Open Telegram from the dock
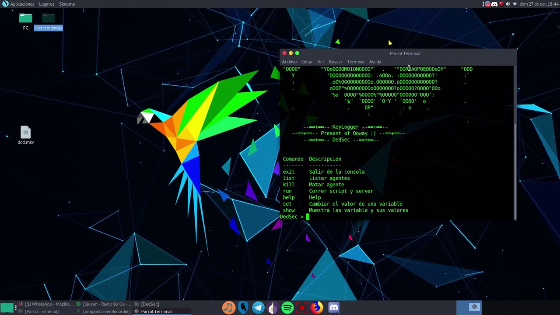Image resolution: width=560 pixels, height=315 pixels. (x=259, y=308)
